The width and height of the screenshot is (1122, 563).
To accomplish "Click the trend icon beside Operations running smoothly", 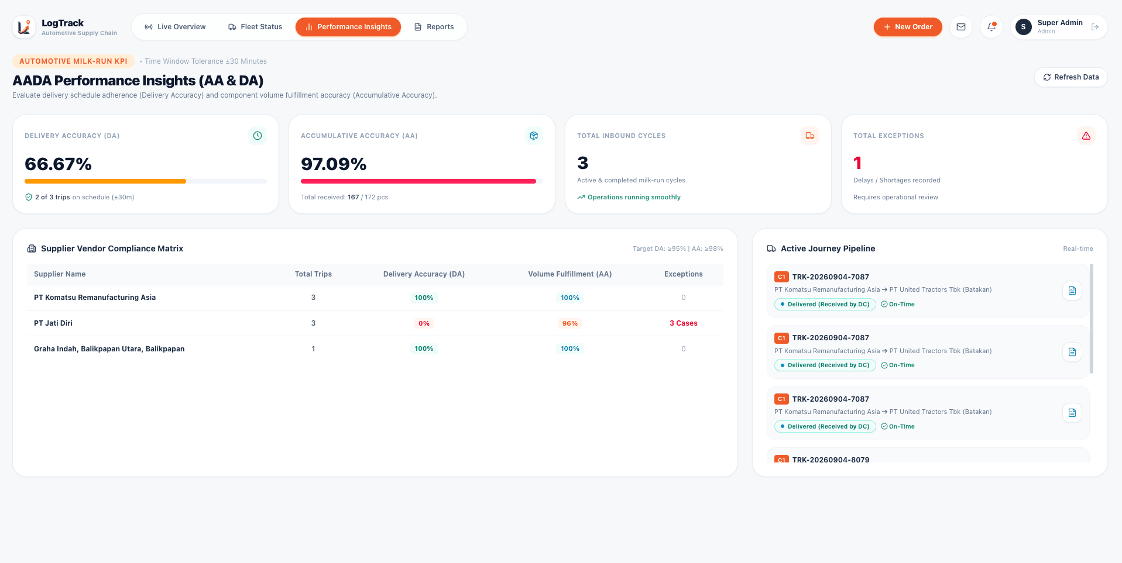I will pos(581,197).
